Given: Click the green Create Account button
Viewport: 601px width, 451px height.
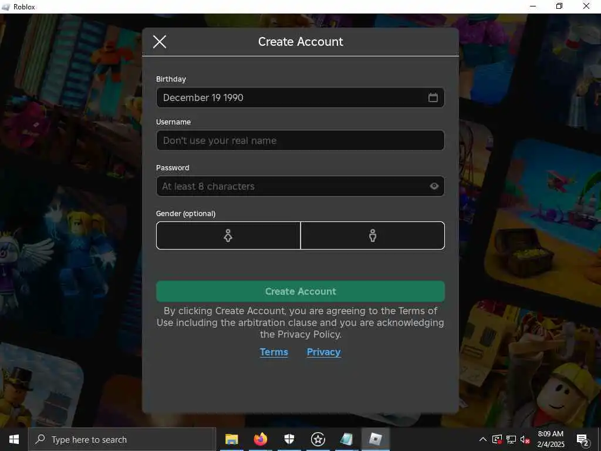Looking at the screenshot, I should [300, 291].
